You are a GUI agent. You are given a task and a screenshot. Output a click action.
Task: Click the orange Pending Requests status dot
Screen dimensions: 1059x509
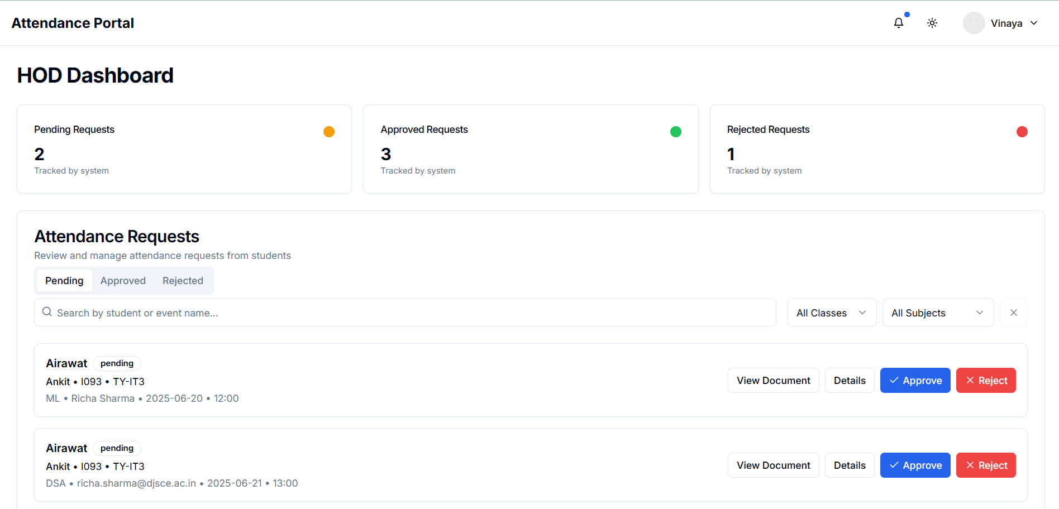pyautogui.click(x=329, y=132)
